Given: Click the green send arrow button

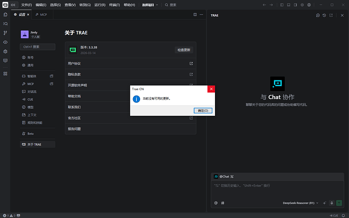Looking at the screenshot, I should click(x=339, y=203).
